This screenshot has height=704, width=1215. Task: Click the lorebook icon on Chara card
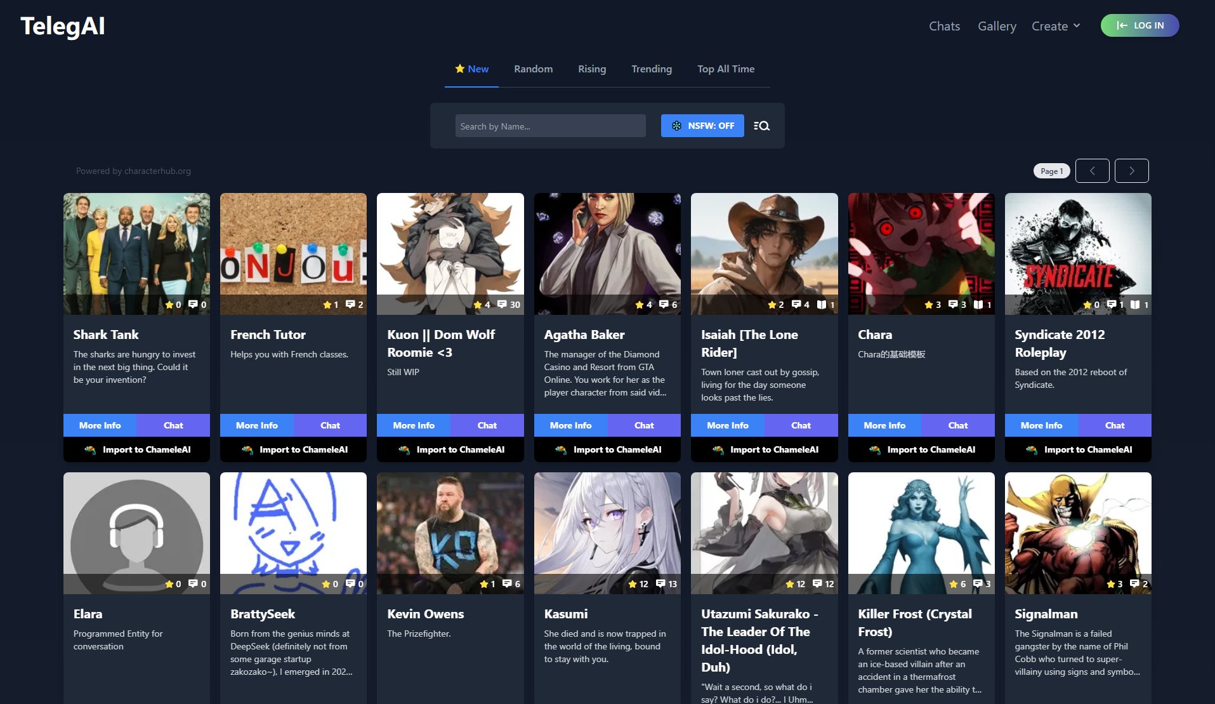[978, 305]
